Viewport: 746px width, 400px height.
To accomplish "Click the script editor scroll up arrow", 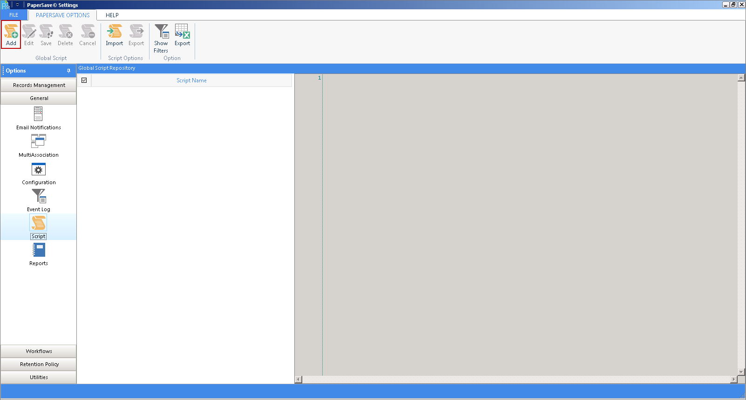I will click(741, 78).
